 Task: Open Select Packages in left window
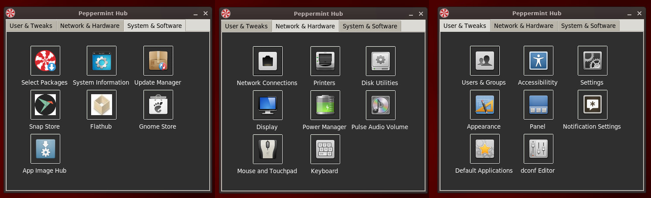tap(45, 61)
